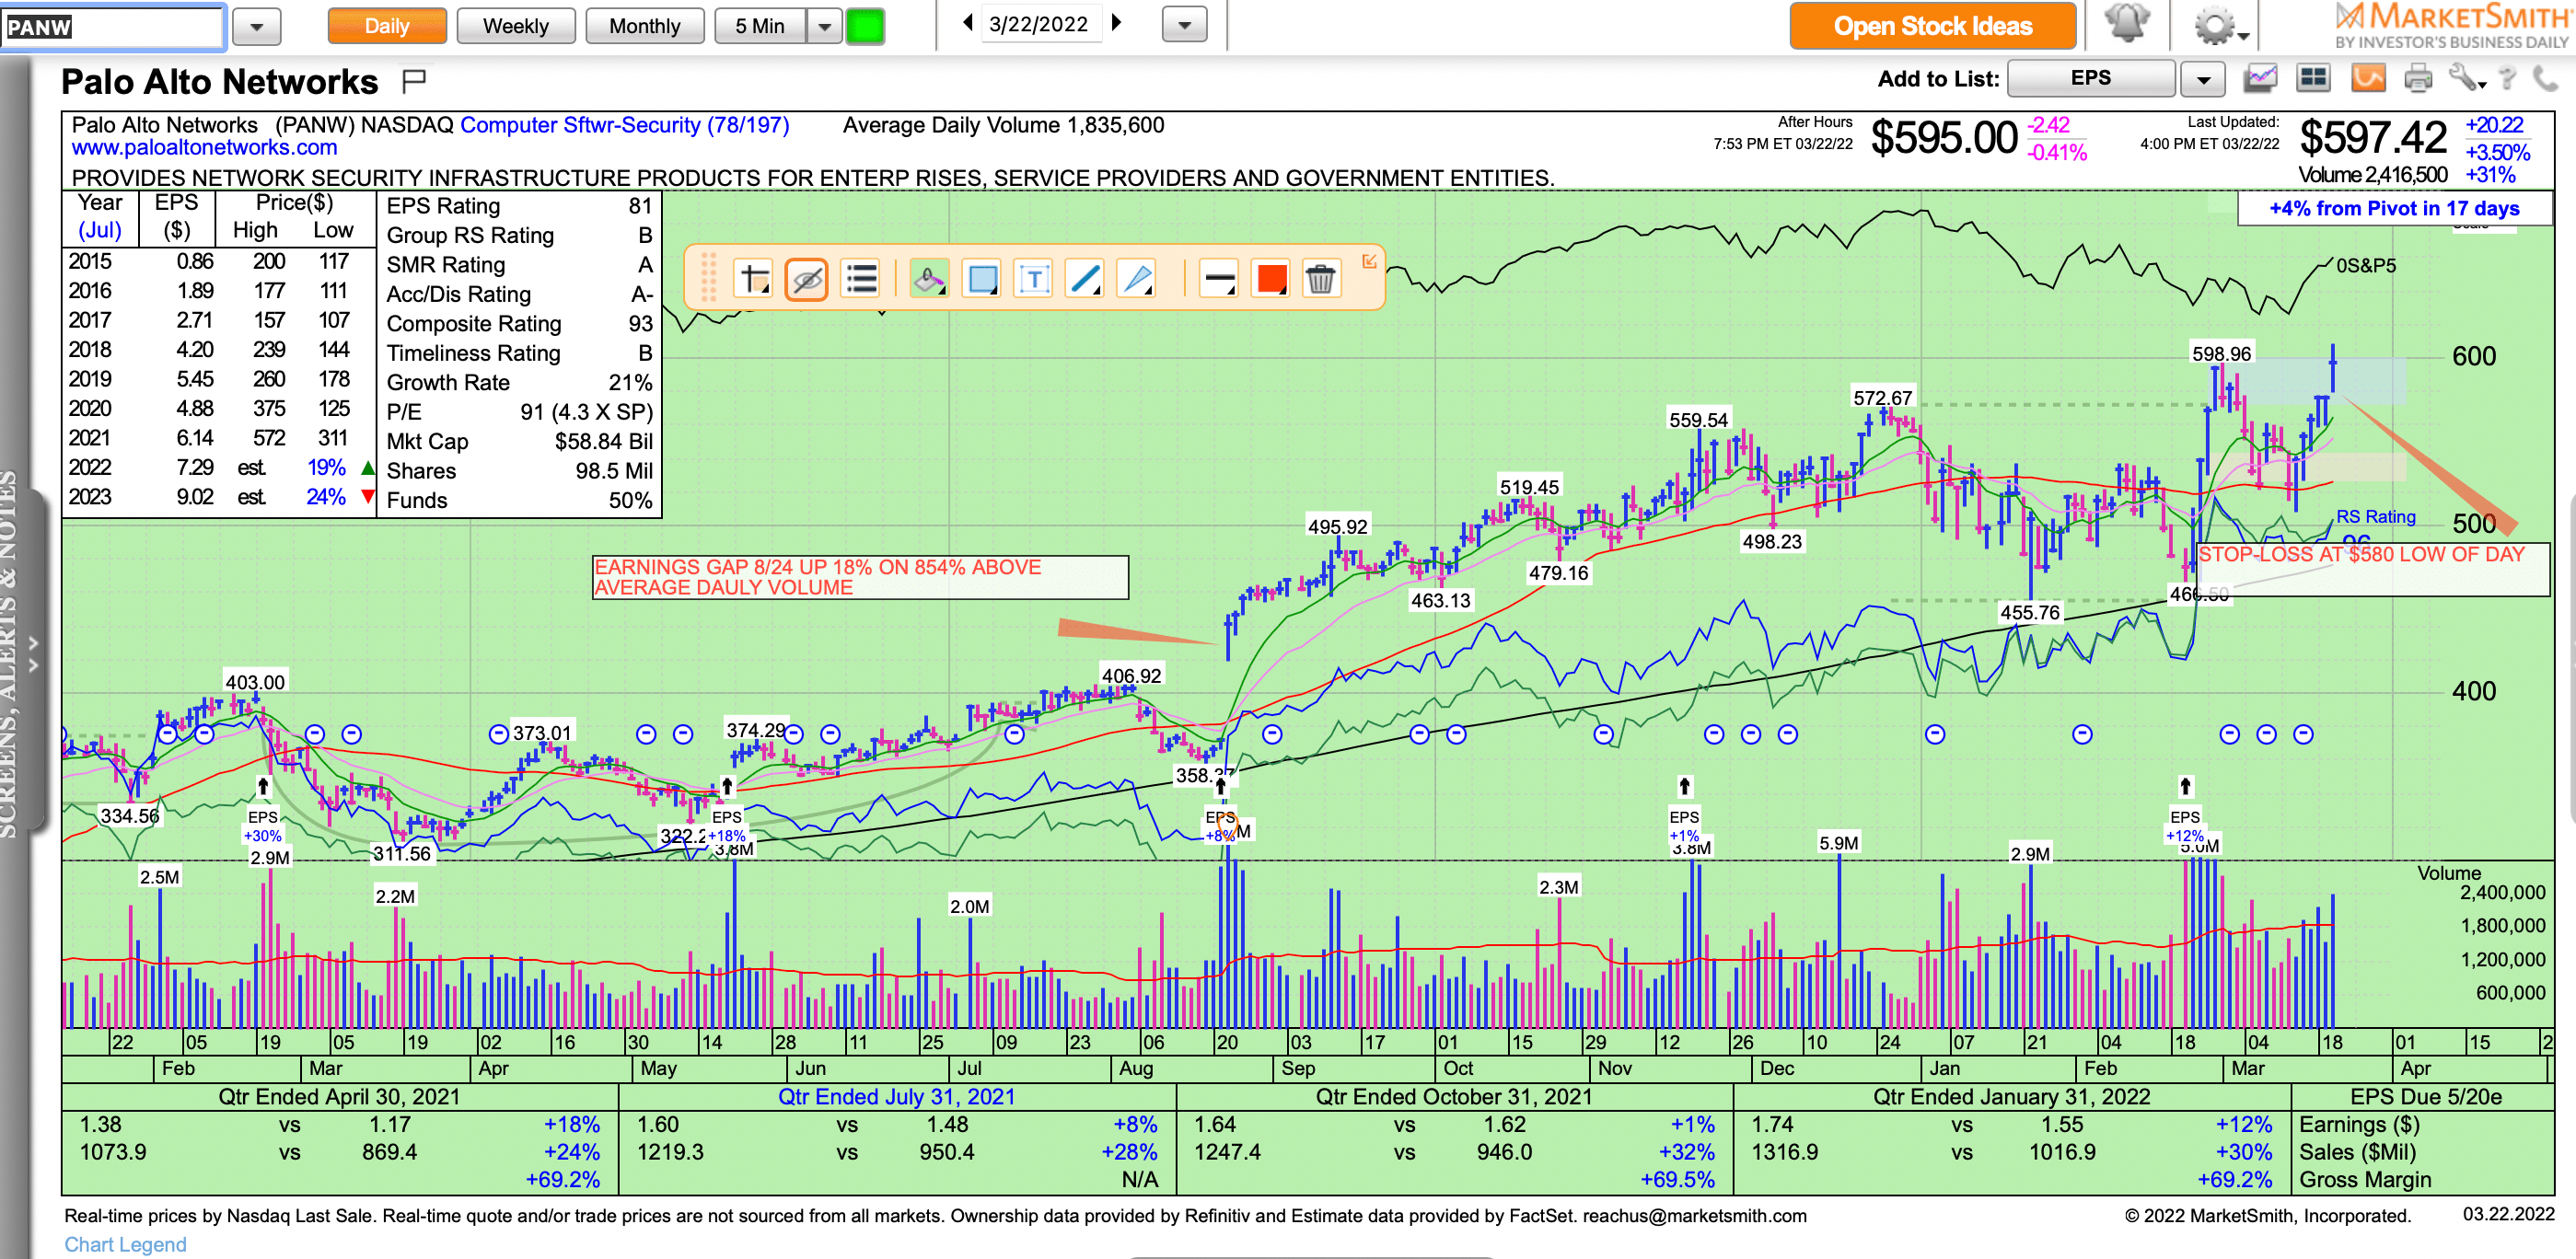Click the EPS +12% marker on chart
Viewport: 2576px width, 1259px height.
(2185, 826)
